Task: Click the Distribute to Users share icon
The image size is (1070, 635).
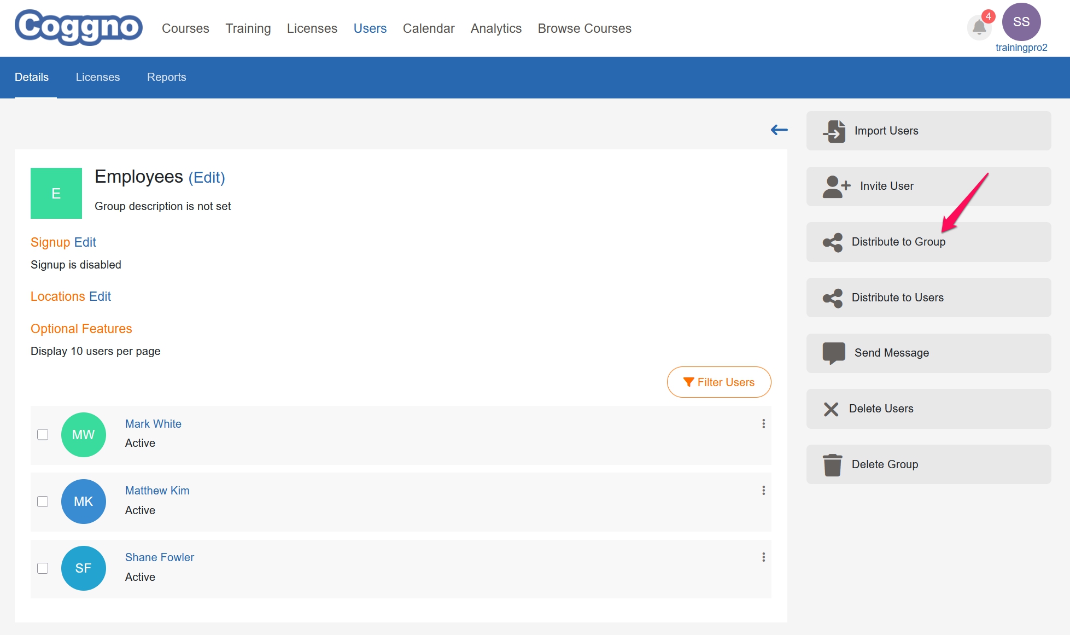Action: pos(833,298)
